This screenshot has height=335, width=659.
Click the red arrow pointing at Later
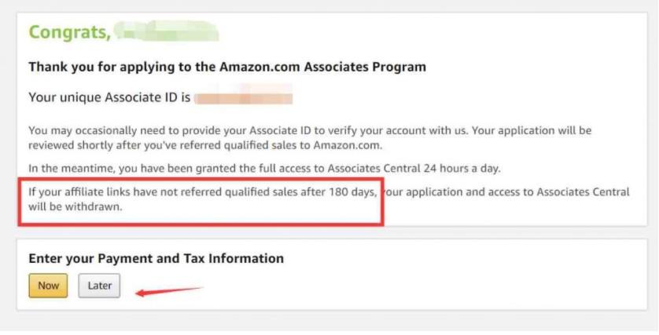coord(169,292)
